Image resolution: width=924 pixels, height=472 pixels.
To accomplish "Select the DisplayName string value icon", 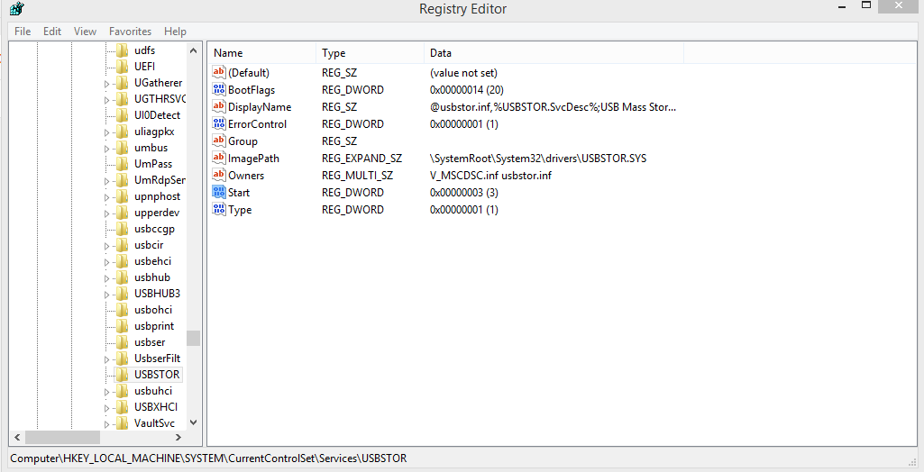I will click(219, 106).
